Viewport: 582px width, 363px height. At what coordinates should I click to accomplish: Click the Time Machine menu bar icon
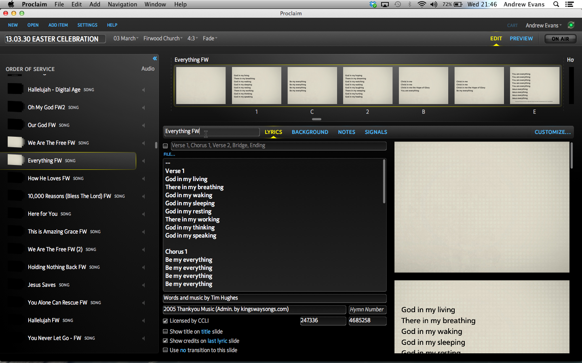398,4
